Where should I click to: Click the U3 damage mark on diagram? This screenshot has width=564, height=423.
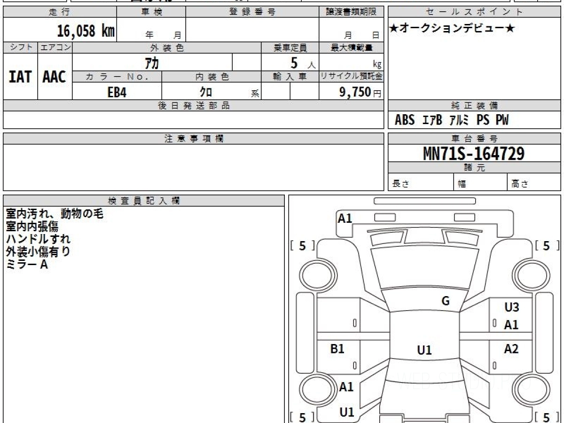pos(511,307)
